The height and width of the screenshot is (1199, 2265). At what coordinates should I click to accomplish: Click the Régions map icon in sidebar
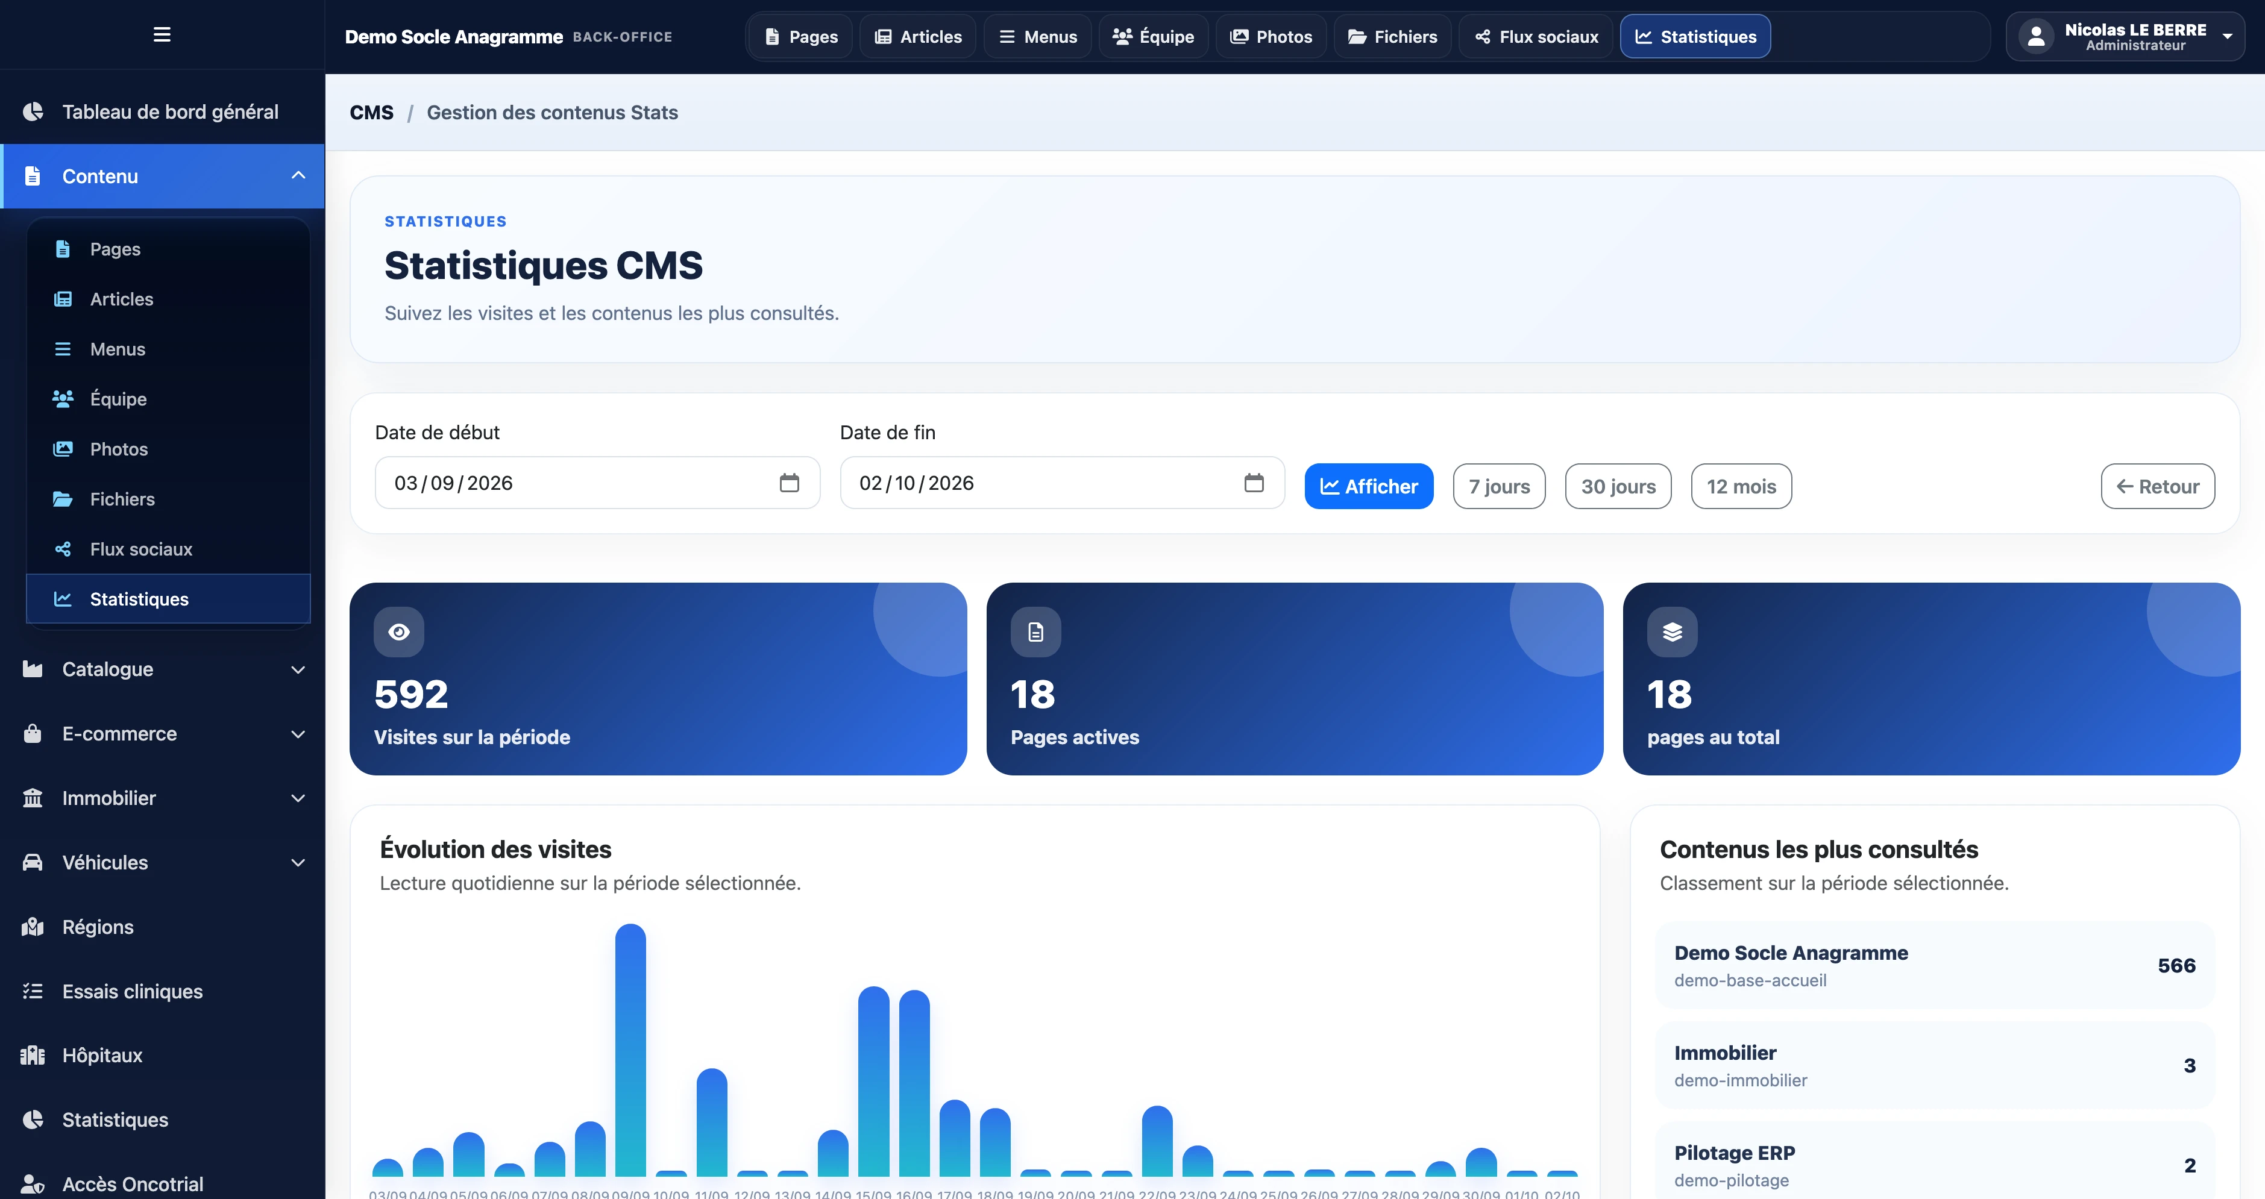point(33,927)
